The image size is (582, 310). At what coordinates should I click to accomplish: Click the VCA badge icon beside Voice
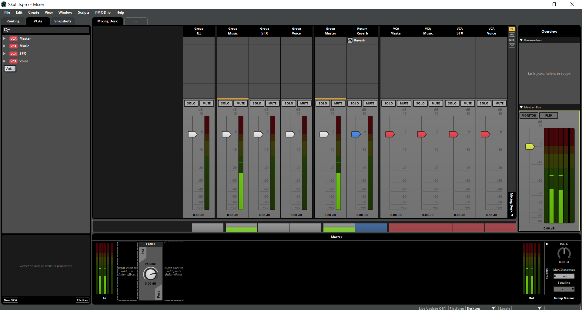[13, 61]
